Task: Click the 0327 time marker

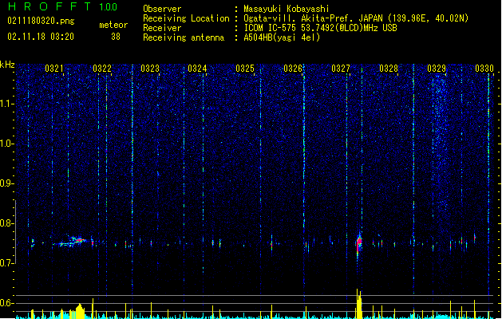Action: 341,69
